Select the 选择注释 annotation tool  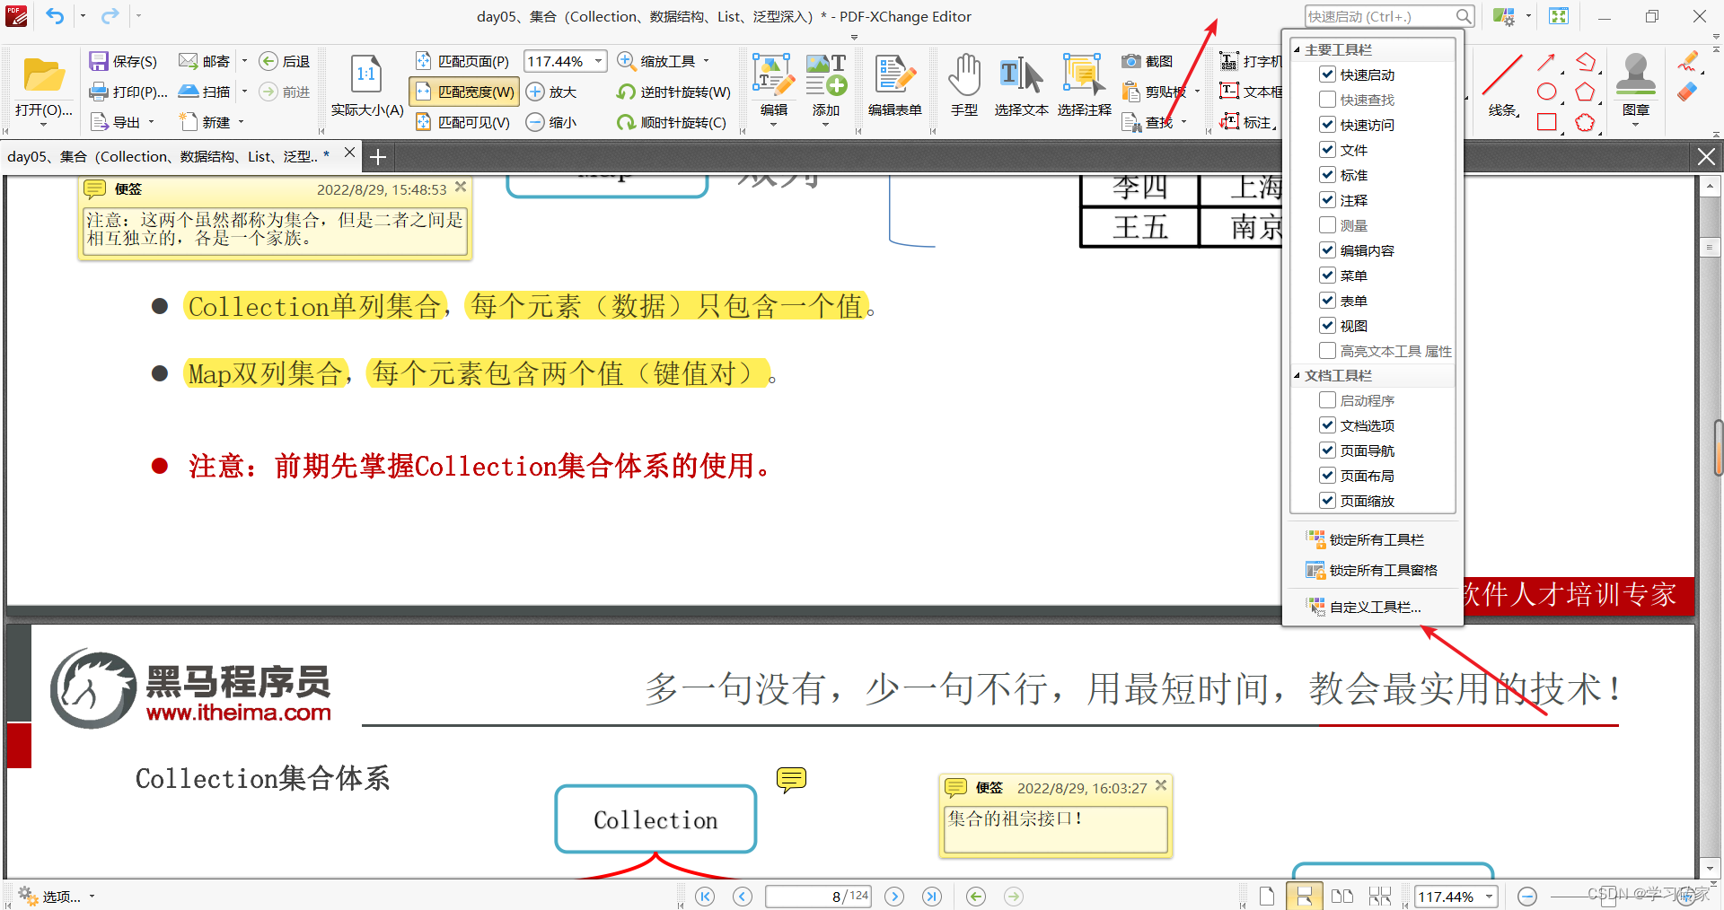point(1084,85)
